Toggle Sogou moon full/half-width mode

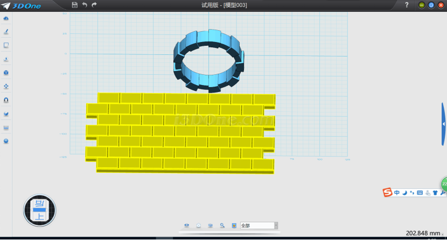click(404, 193)
